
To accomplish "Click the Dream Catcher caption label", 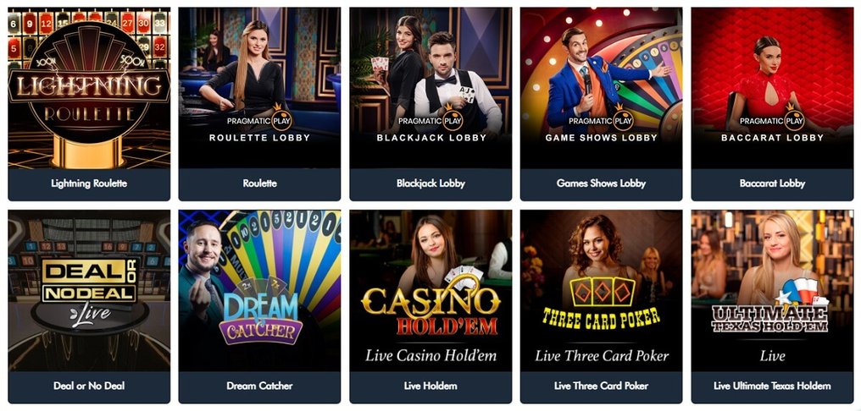I will 259,386.
